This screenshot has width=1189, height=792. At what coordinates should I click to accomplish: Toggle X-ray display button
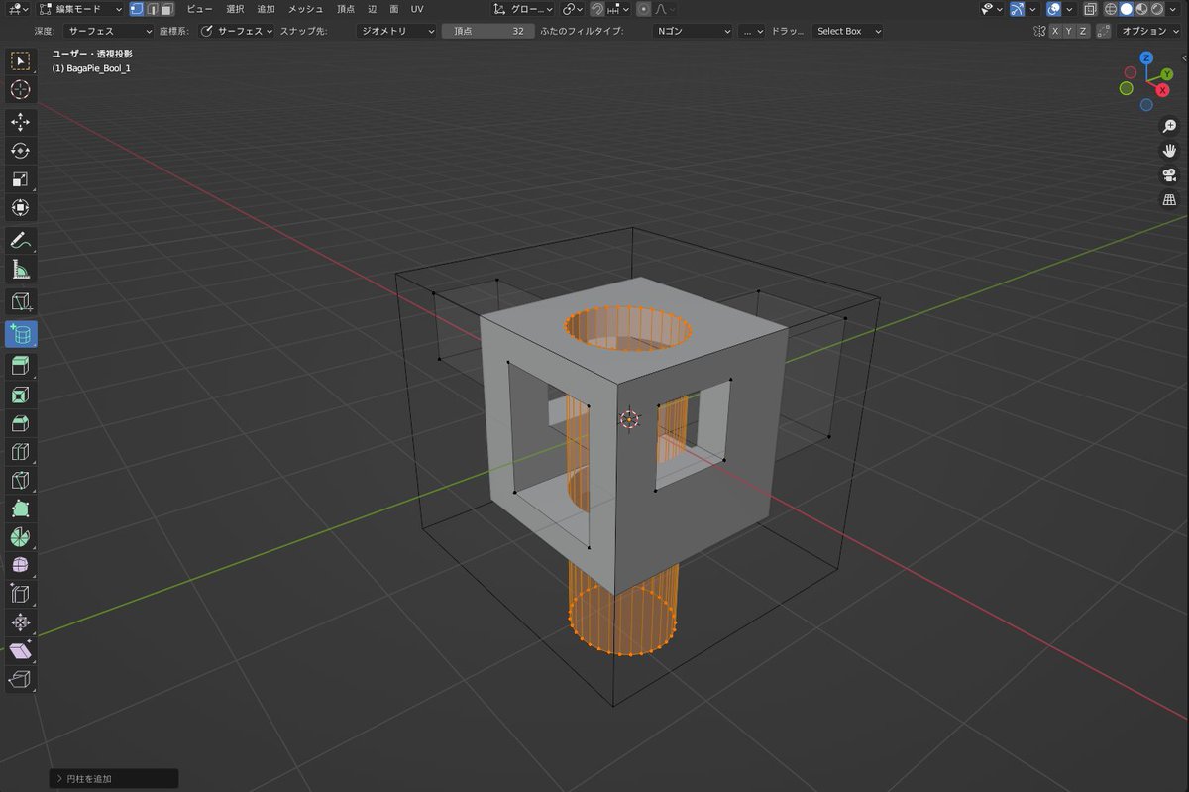[x=1090, y=9]
